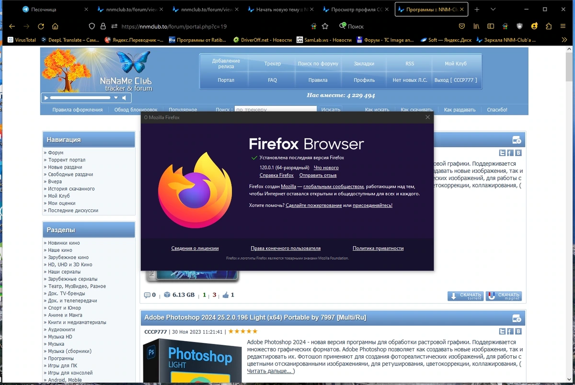
Task: Open the extensions puzzle piece icon
Action: point(549,26)
